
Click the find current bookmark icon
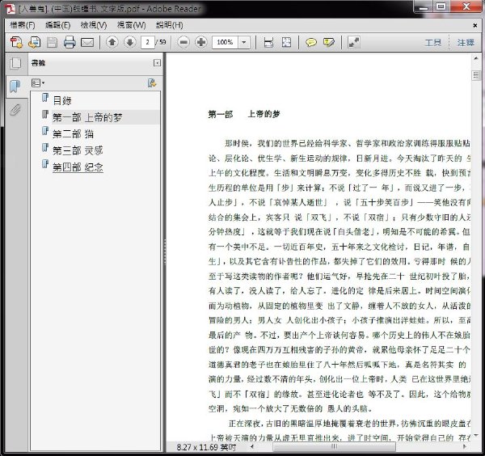(x=152, y=83)
